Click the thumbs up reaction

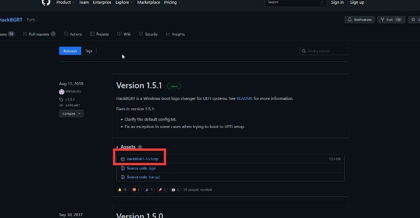click(x=122, y=190)
